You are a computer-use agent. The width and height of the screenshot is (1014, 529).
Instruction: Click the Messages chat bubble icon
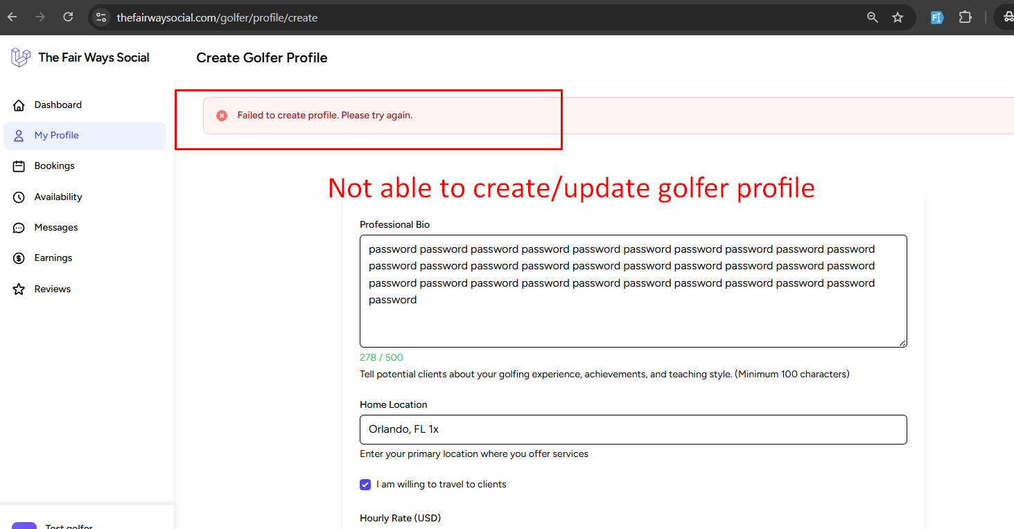pyautogui.click(x=19, y=228)
